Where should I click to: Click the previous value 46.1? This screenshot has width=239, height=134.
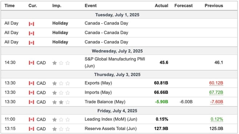pyautogui.click(x=219, y=63)
